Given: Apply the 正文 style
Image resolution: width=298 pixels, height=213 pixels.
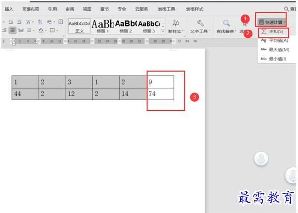Looking at the screenshot, I should tap(79, 27).
